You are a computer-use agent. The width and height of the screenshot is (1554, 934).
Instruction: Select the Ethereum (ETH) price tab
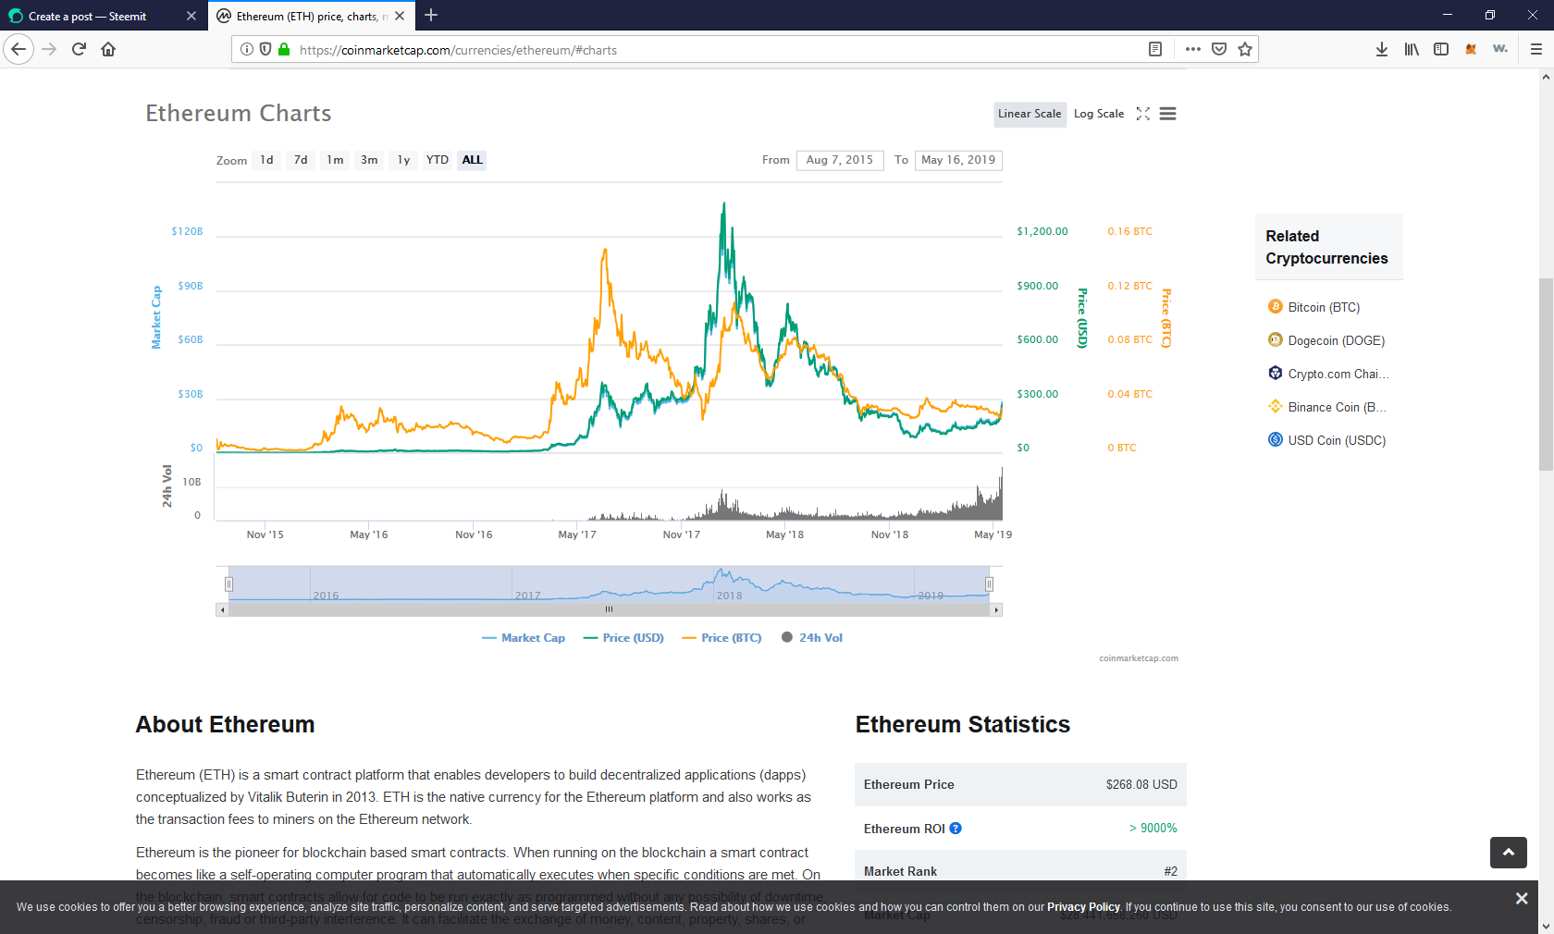point(311,16)
